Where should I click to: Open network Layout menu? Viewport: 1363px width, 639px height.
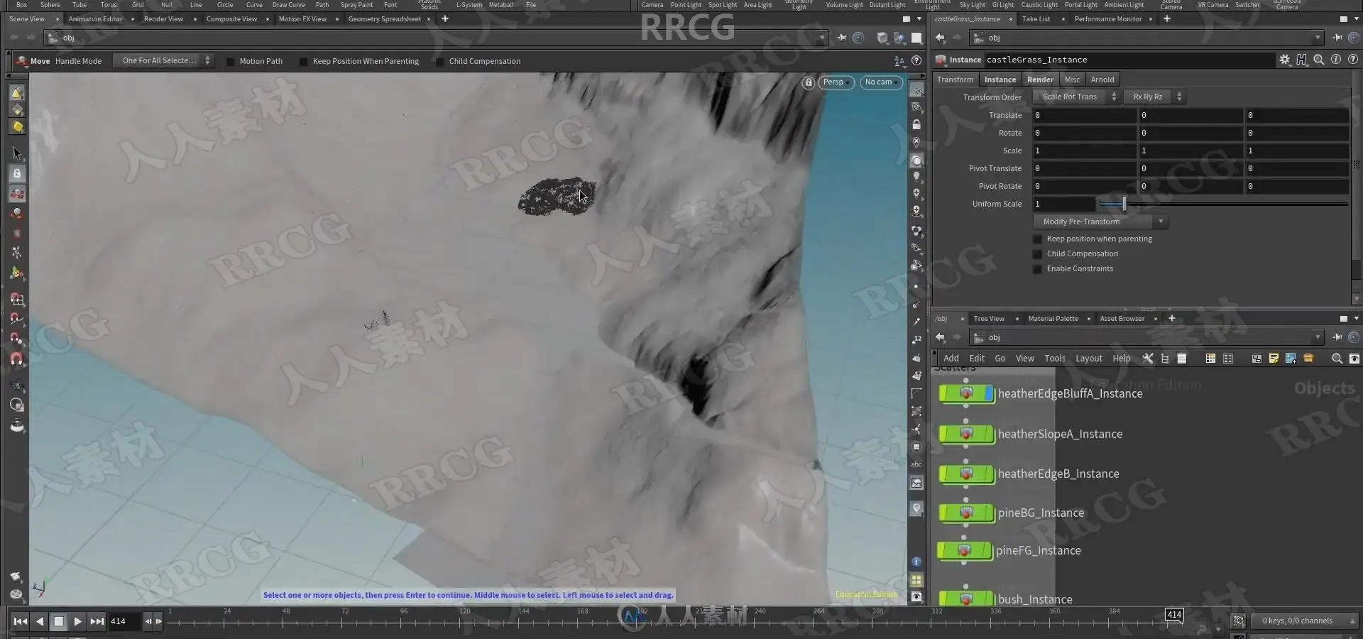point(1088,359)
